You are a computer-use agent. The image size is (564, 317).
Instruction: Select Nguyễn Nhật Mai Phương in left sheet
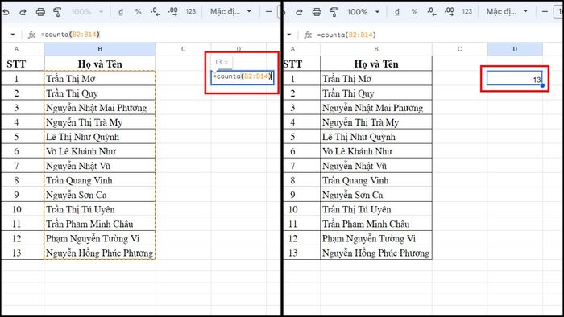pyautogui.click(x=100, y=107)
